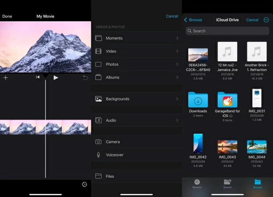The image size is (273, 197).
Task: Open project settings gear icon
Action: point(84,185)
